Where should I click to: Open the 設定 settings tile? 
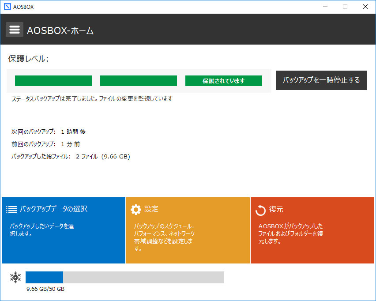tap(188, 230)
